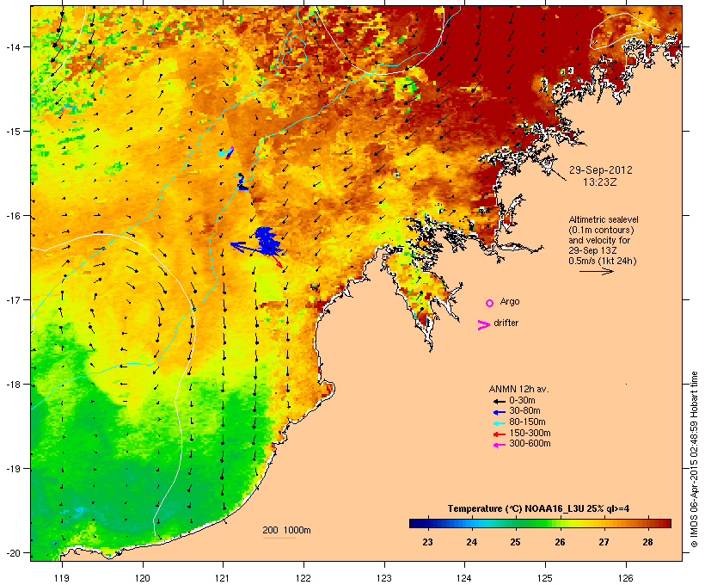705x585 pixels.
Task: Click the ANMN 12h av. legend heading
Action: click(518, 389)
